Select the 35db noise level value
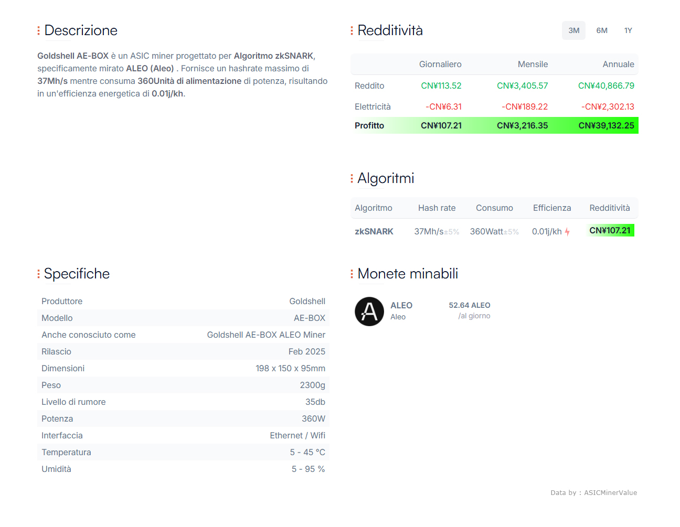Screen dimensions: 680x527 (x=315, y=402)
